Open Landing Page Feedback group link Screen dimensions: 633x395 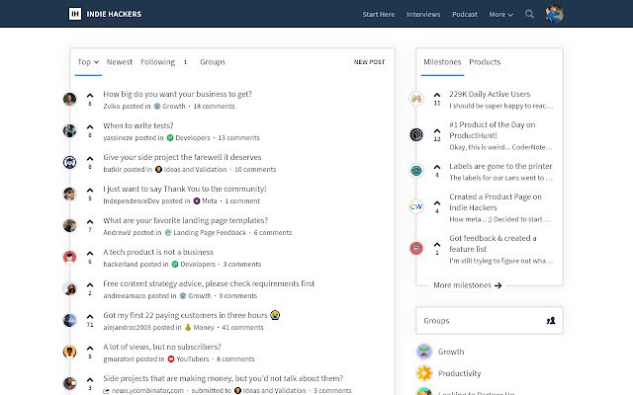[x=206, y=233]
